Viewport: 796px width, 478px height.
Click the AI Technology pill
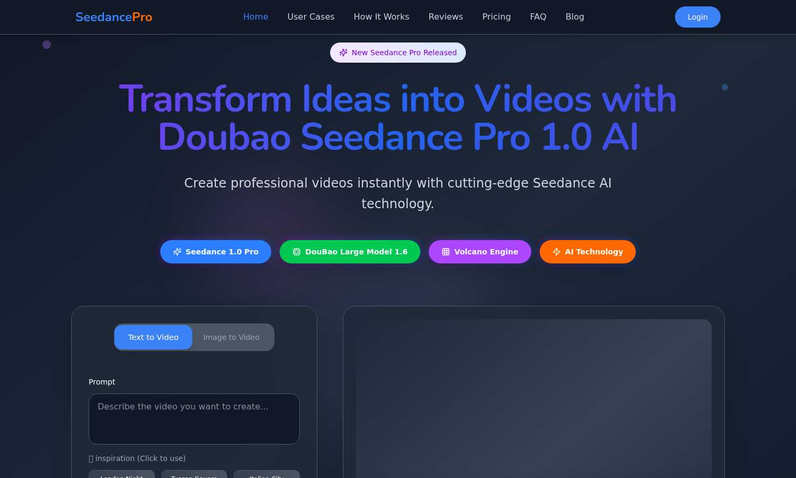click(587, 252)
